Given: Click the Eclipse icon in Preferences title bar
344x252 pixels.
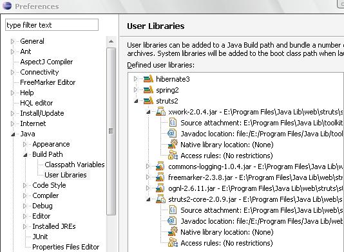Looking at the screenshot, I should pos(7,5).
